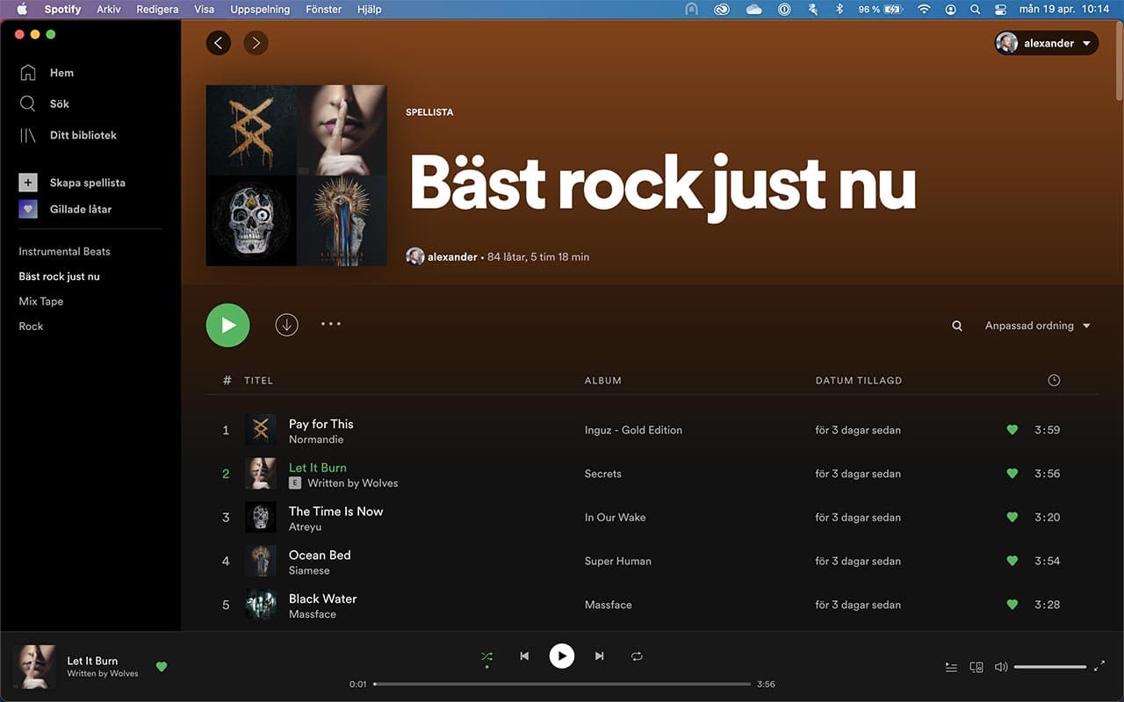This screenshot has height=702, width=1124.
Task: Unlike Let It Burn in the track list
Action: click(x=1012, y=474)
